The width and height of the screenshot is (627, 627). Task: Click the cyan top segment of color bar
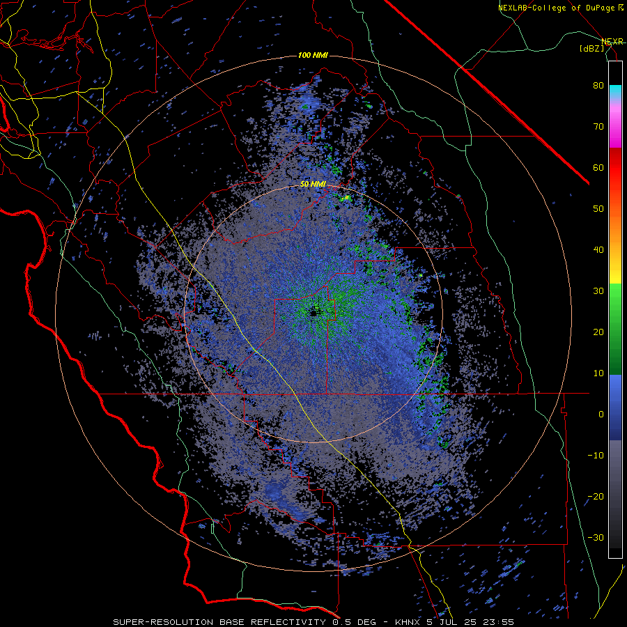[615, 92]
